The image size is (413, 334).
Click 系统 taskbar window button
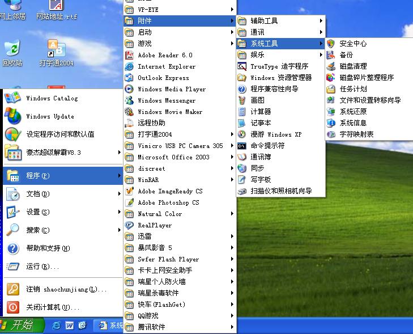pos(109,326)
